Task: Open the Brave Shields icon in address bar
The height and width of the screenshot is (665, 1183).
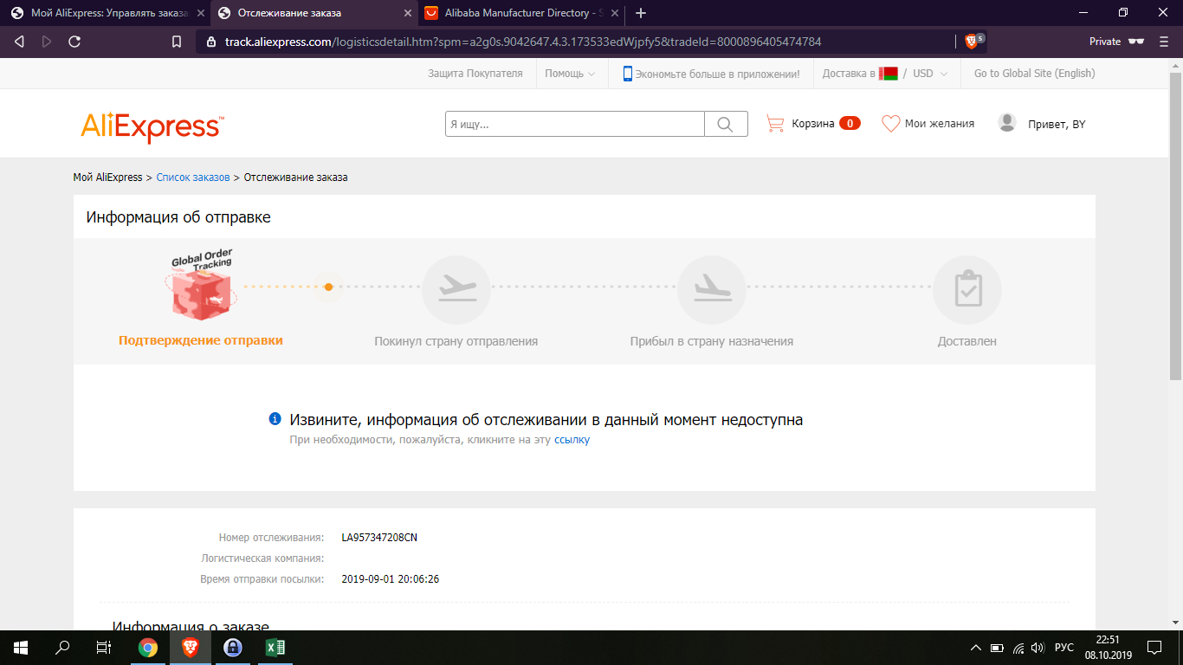Action: [x=973, y=42]
